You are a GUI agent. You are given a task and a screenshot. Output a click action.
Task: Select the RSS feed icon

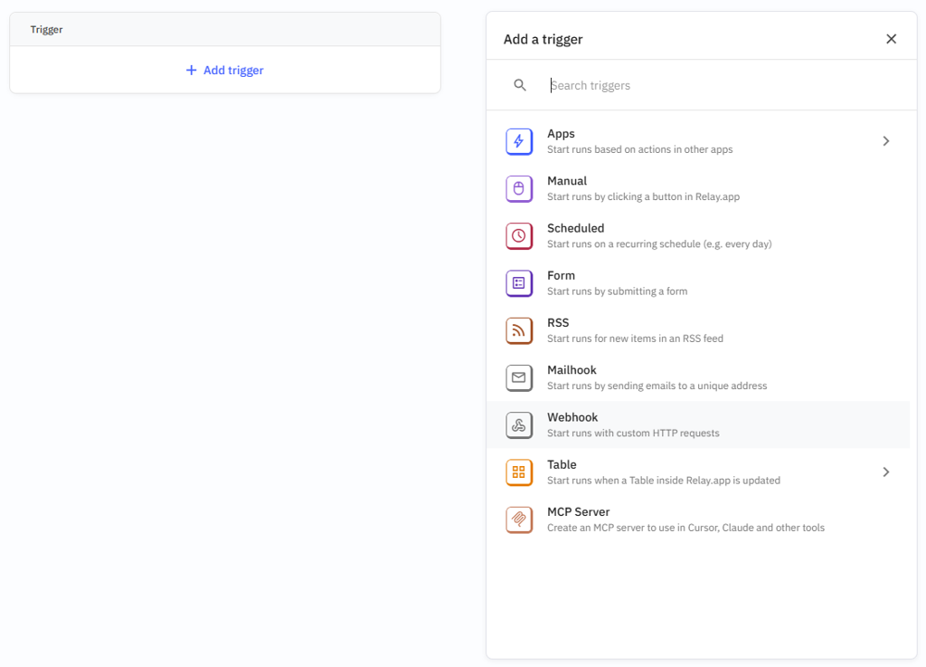pyautogui.click(x=519, y=330)
